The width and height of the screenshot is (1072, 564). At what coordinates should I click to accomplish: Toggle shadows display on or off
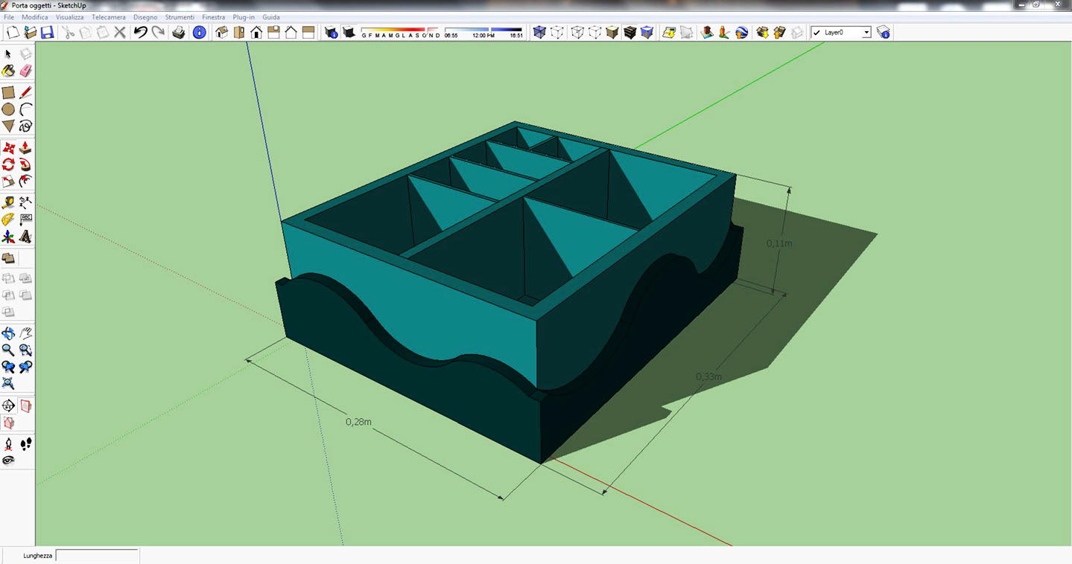point(348,32)
